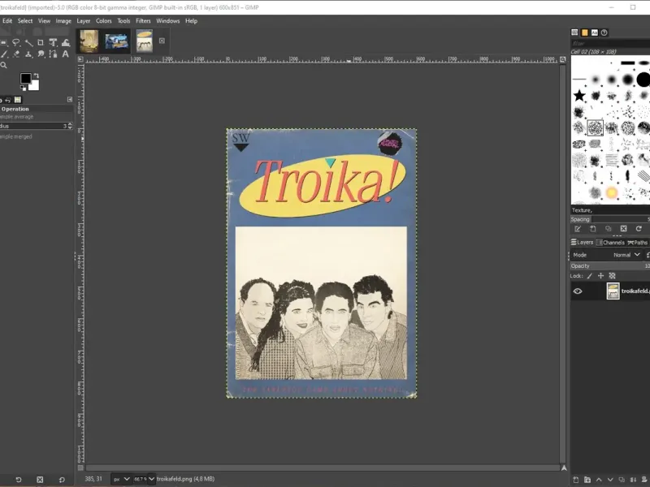Viewport: 650px width, 487px height.
Task: Select the Crop tool
Action: click(x=40, y=42)
